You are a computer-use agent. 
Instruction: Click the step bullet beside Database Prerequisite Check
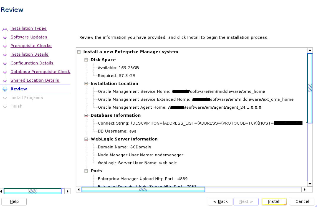tap(5, 72)
